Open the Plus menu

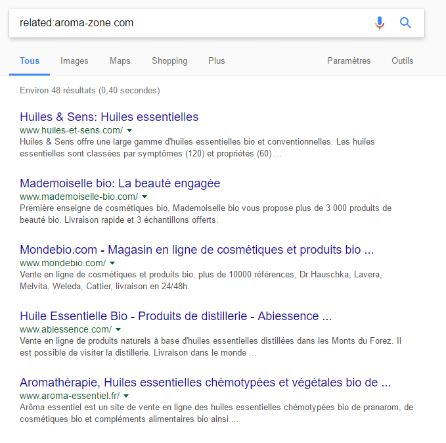(x=217, y=61)
